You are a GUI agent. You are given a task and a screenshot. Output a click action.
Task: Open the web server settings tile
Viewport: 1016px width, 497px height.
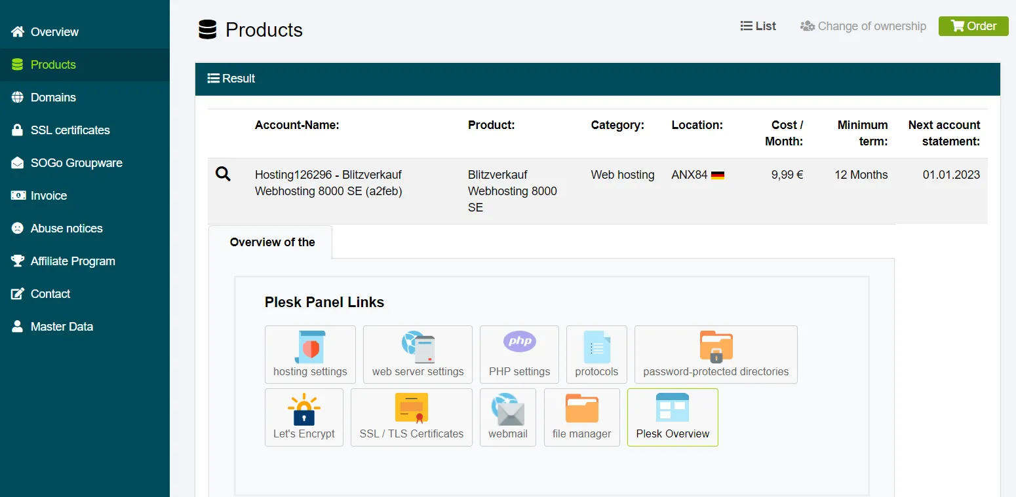pos(418,354)
